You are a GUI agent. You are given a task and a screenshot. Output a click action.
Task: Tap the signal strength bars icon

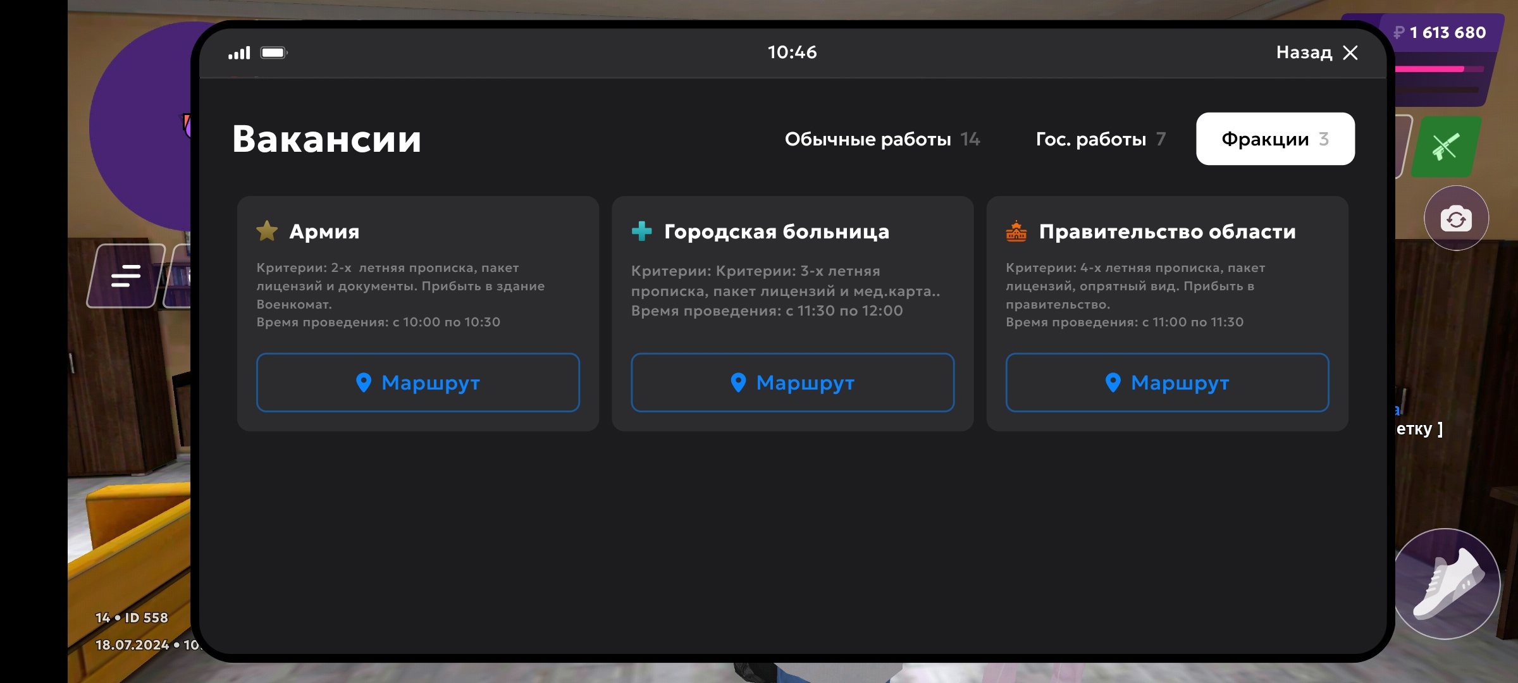click(239, 52)
